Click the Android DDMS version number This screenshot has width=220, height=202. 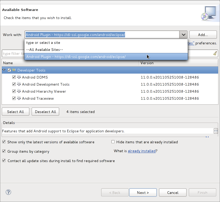[x=170, y=77]
